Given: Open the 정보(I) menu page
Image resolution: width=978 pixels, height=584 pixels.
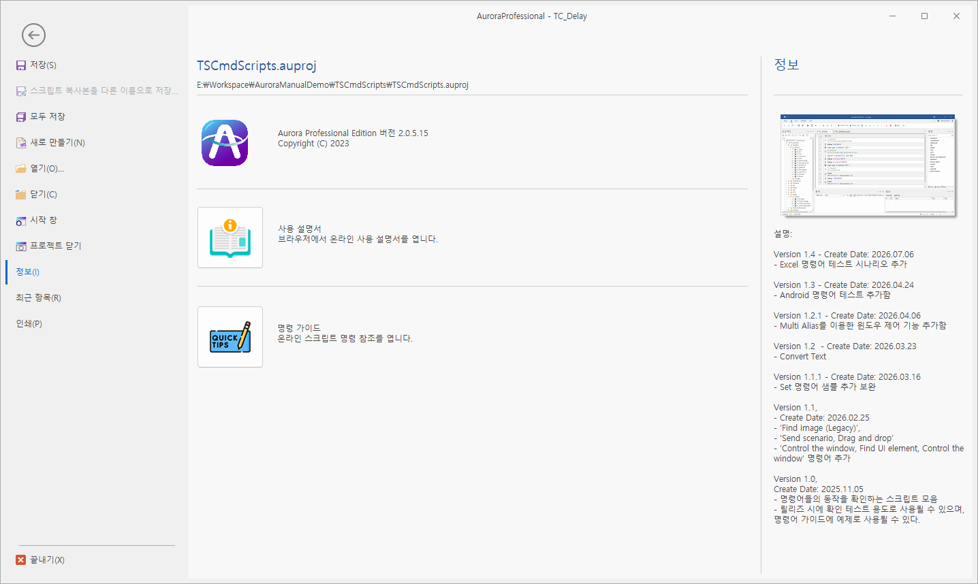Looking at the screenshot, I should [28, 272].
